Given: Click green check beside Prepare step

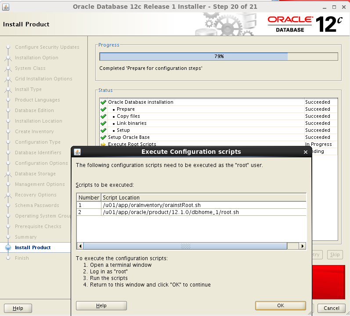Looking at the screenshot, I should [x=103, y=109].
